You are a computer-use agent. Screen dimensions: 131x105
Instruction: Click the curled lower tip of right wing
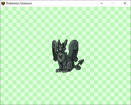tap(76, 60)
